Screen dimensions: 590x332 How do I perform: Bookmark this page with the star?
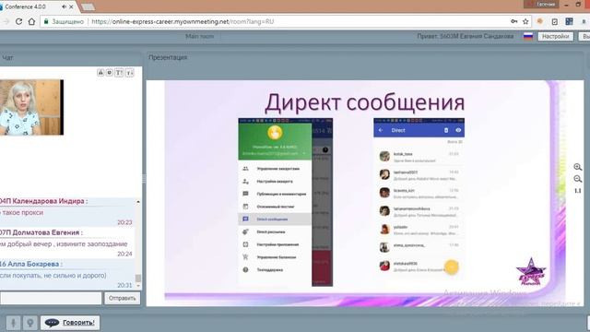point(525,21)
